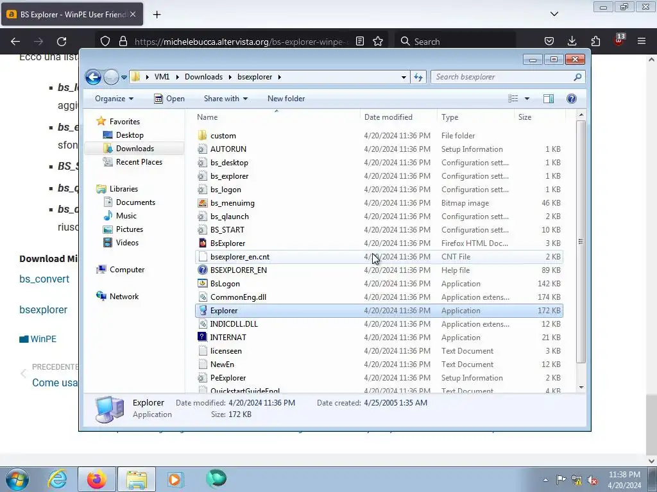Open Documents library in navigation pane
The image size is (657, 492).
(135, 202)
